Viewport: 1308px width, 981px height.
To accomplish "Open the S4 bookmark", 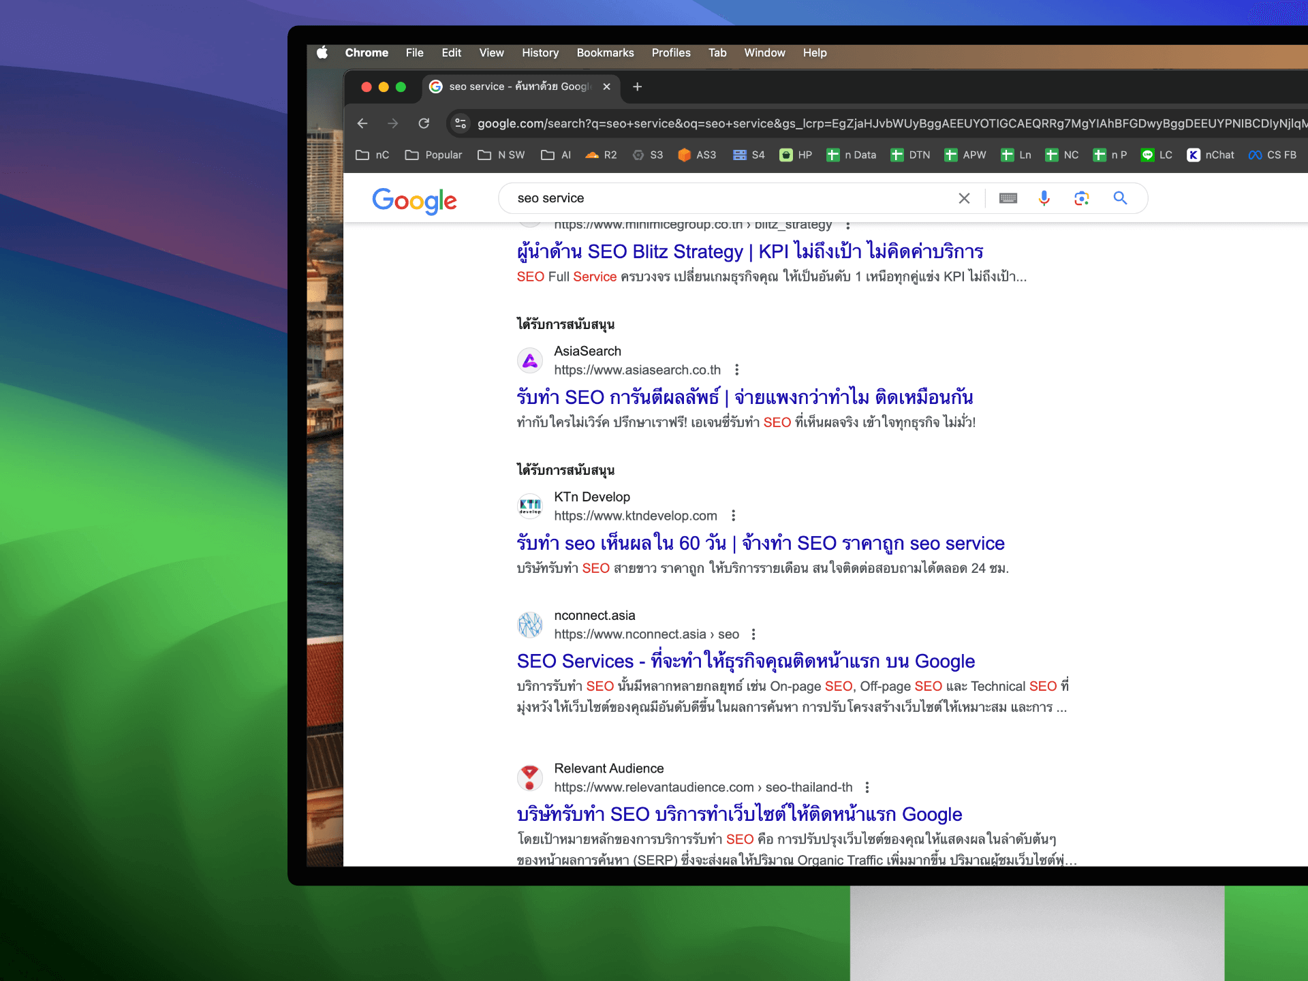I will pyautogui.click(x=749, y=155).
